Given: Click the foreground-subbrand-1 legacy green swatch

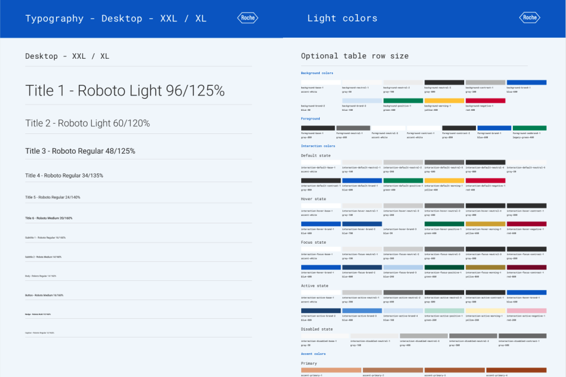Looking at the screenshot, I should [529, 128].
